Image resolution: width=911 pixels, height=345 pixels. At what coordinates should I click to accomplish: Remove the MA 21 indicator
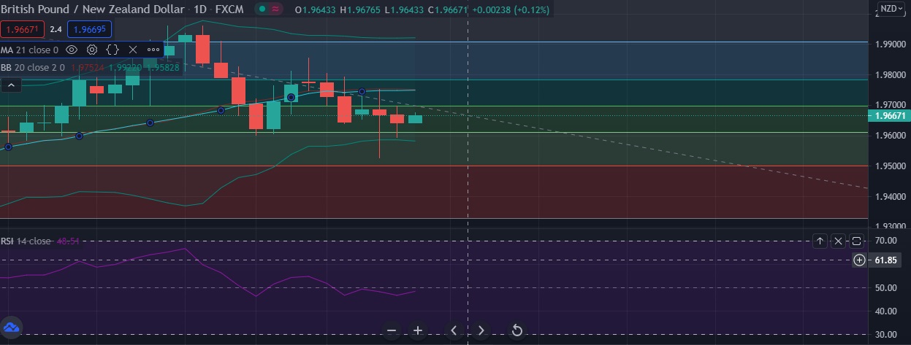133,50
